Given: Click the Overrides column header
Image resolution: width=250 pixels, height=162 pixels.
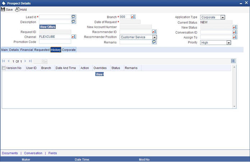Looking at the screenshot, I should point(100,68).
